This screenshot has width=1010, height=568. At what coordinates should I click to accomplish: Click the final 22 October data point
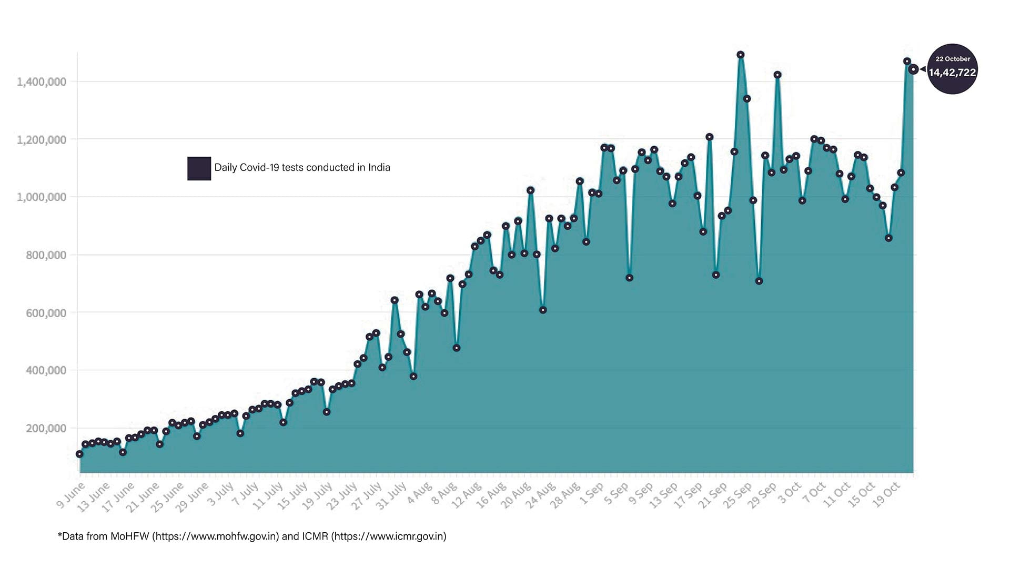click(914, 69)
